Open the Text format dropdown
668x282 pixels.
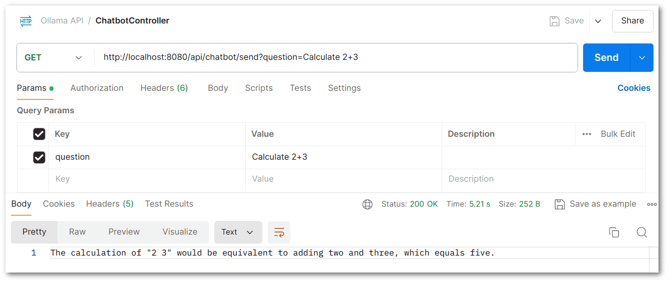[238, 232]
